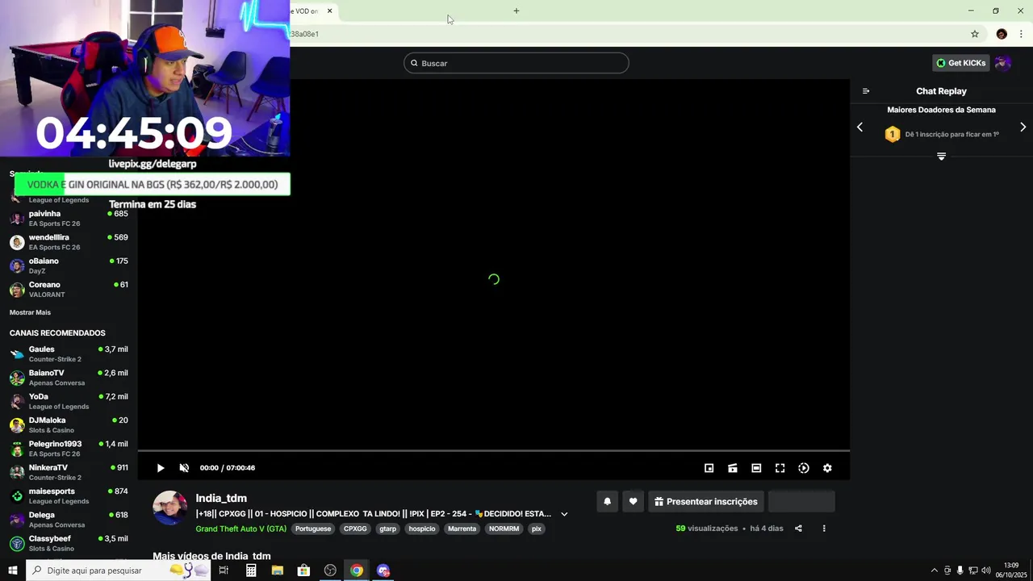Viewport: 1033px width, 581px height.
Task: Open Pelegrino1993 recommended channel
Action: click(x=69, y=449)
